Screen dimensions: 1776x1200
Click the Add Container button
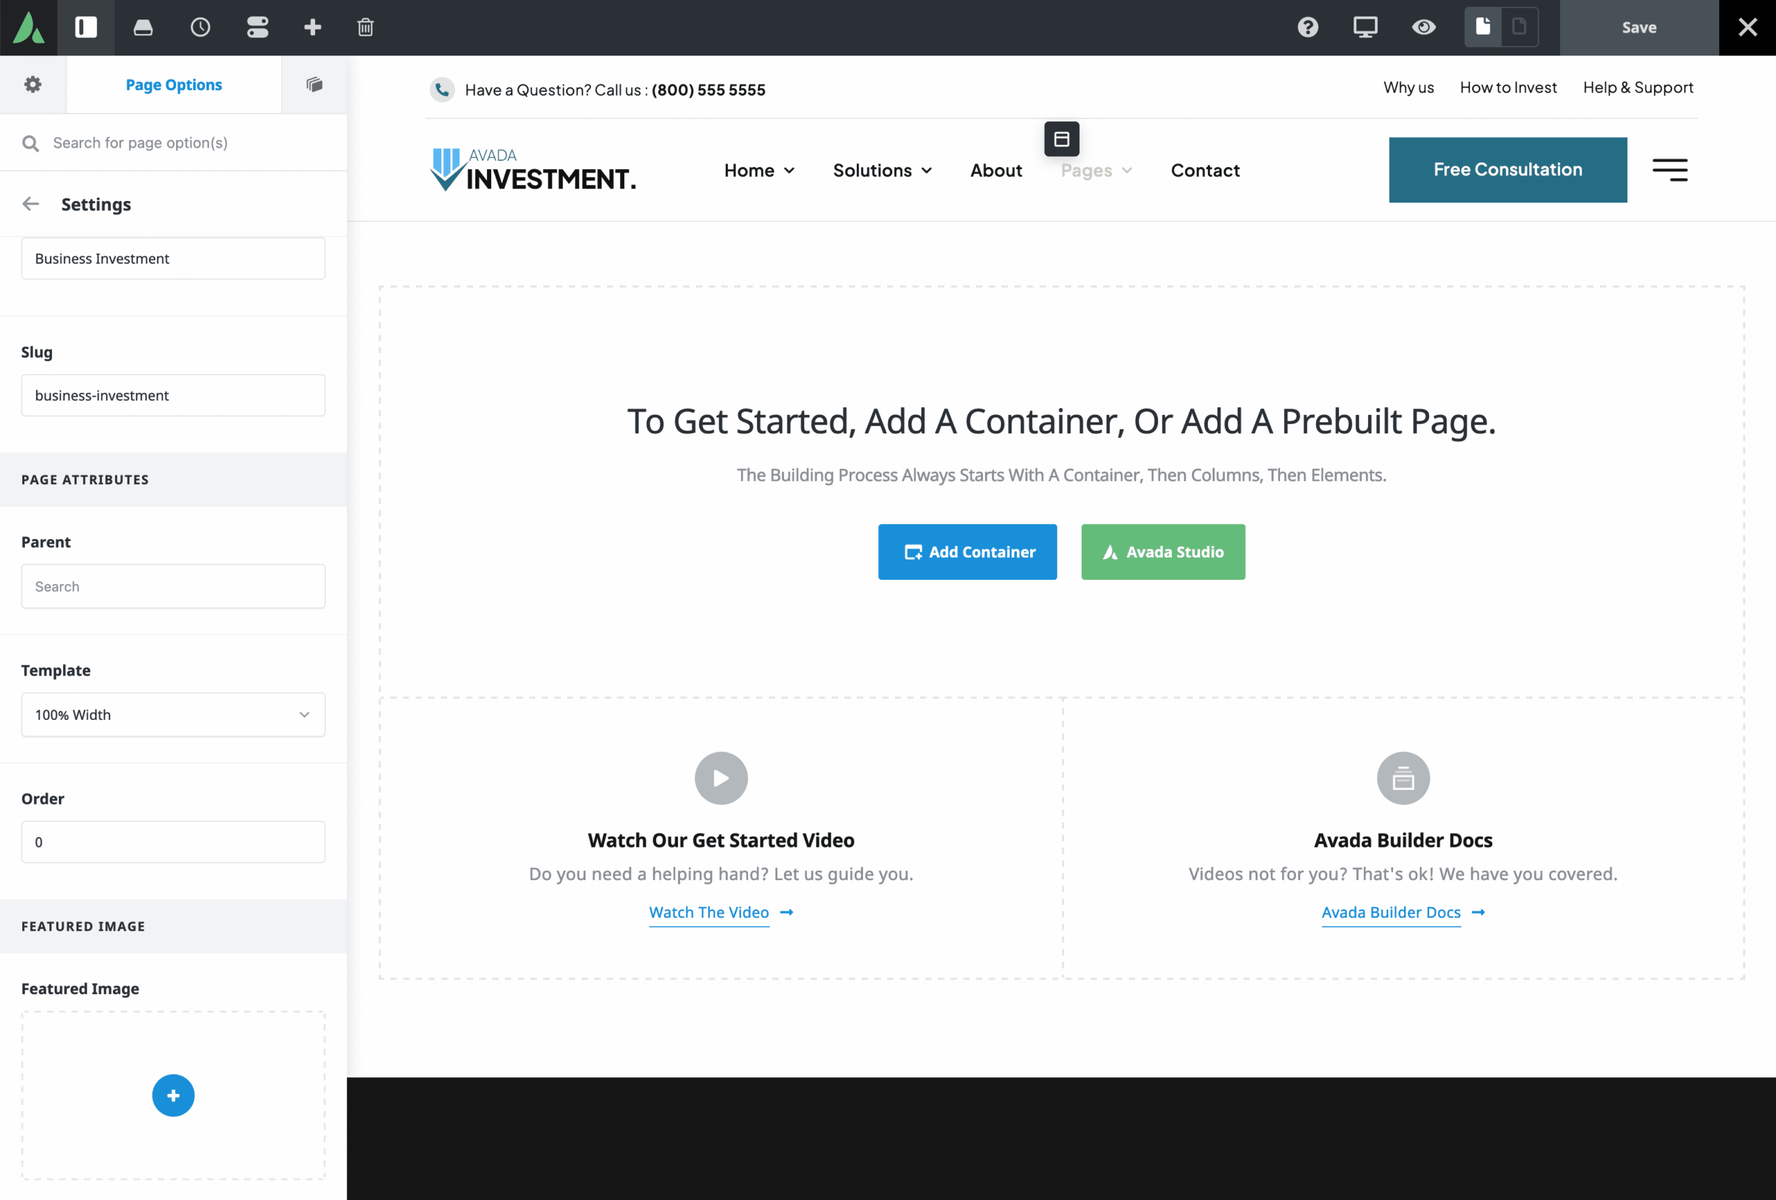click(x=968, y=551)
